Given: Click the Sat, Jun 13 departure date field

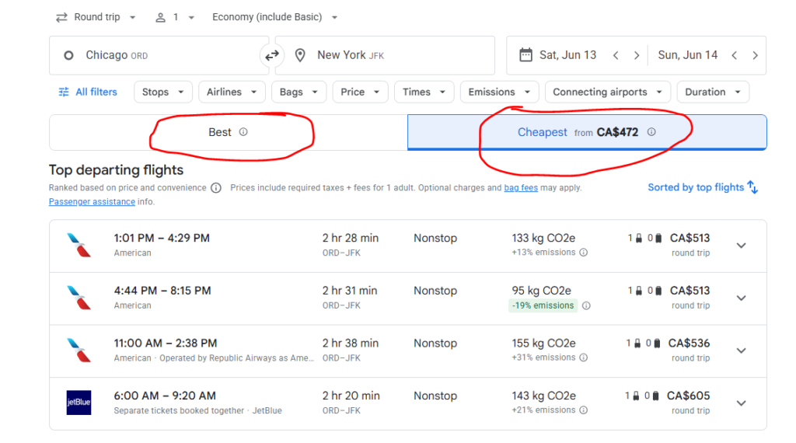Looking at the screenshot, I should pyautogui.click(x=567, y=55).
